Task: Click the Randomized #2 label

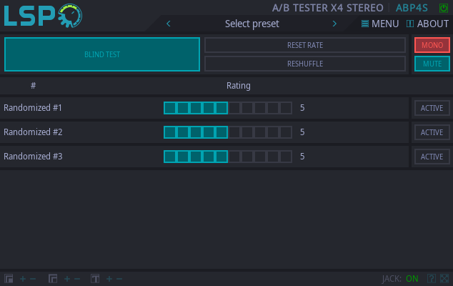Action: point(33,132)
